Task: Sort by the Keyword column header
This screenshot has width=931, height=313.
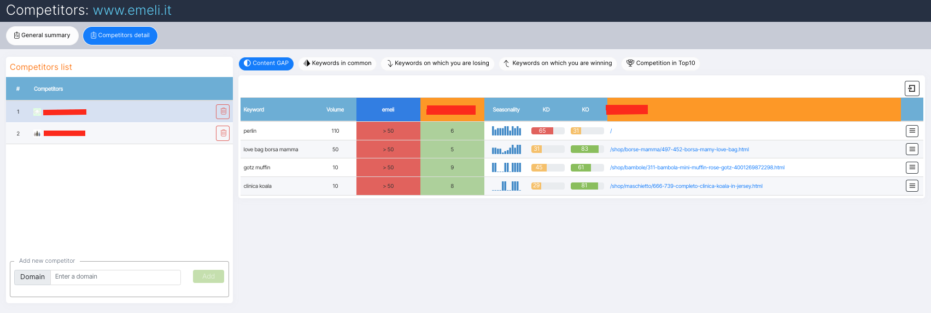Action: (x=254, y=110)
